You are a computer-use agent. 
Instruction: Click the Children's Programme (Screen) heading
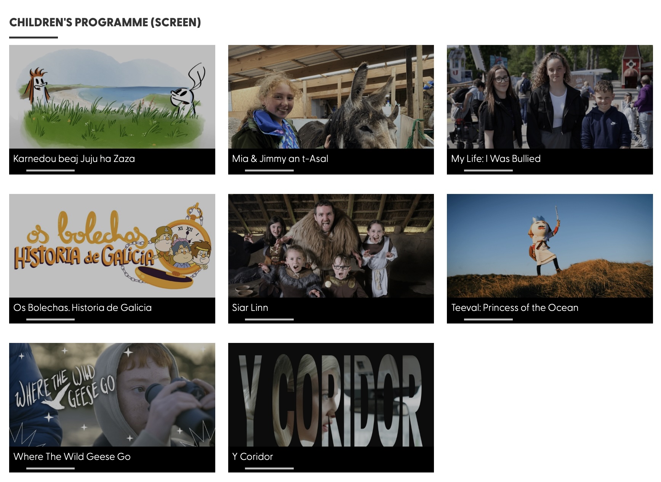[x=105, y=22]
